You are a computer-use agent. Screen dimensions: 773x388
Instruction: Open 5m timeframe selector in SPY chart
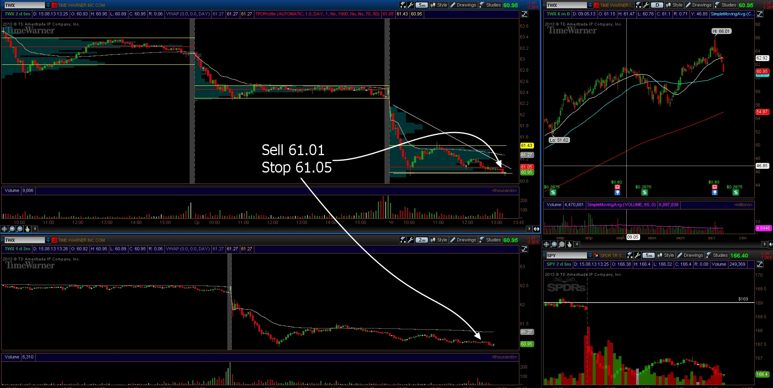tap(649, 256)
